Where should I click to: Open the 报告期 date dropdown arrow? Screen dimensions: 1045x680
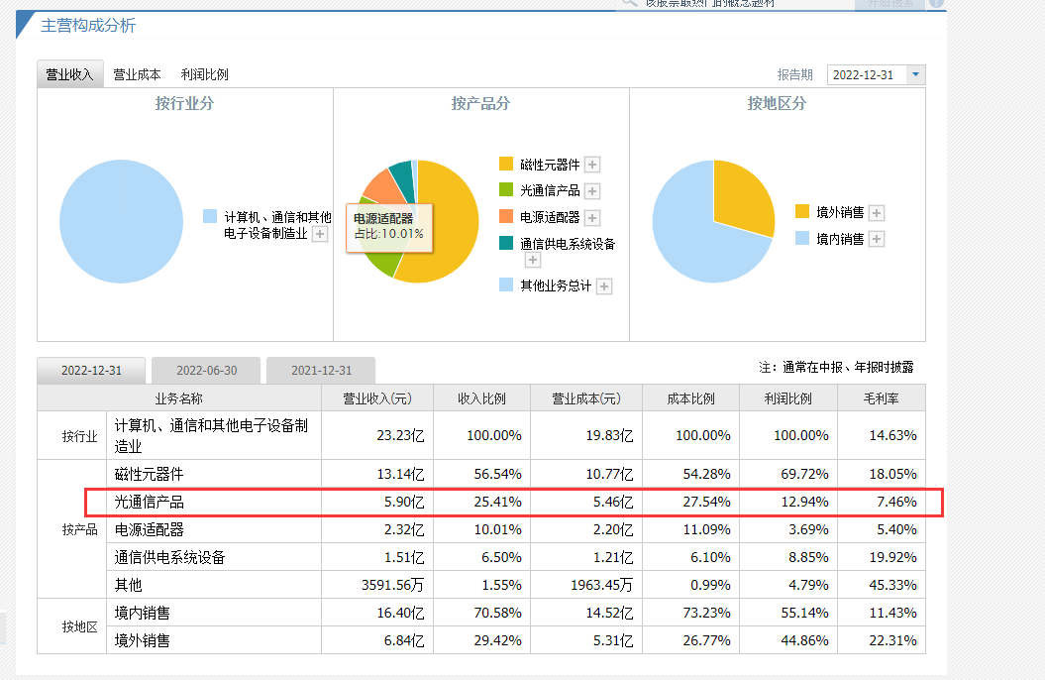915,74
